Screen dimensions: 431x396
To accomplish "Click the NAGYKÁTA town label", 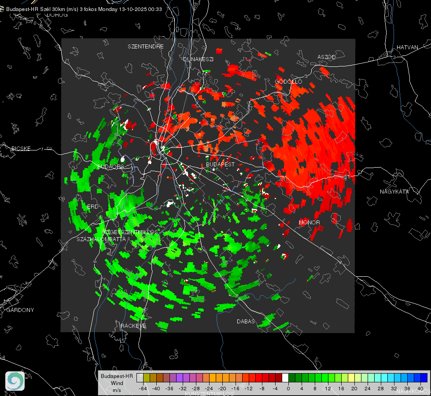I will [394, 191].
